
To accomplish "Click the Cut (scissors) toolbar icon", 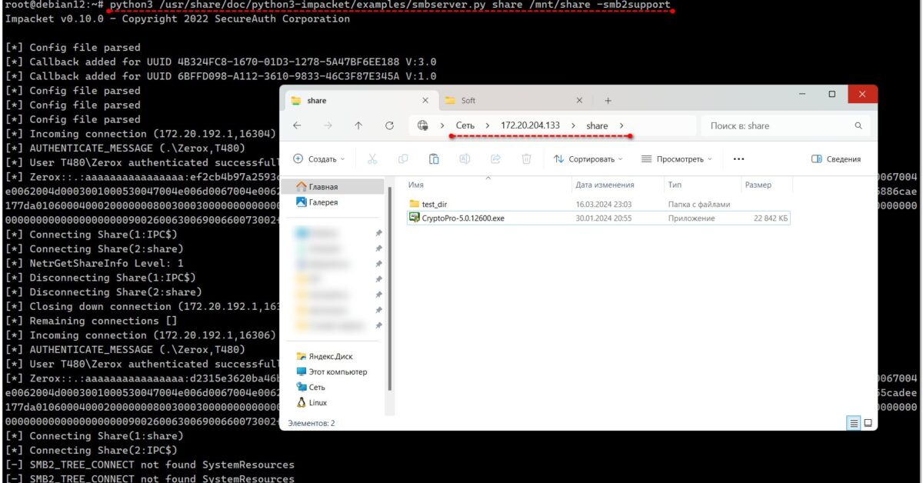I will coord(373,158).
